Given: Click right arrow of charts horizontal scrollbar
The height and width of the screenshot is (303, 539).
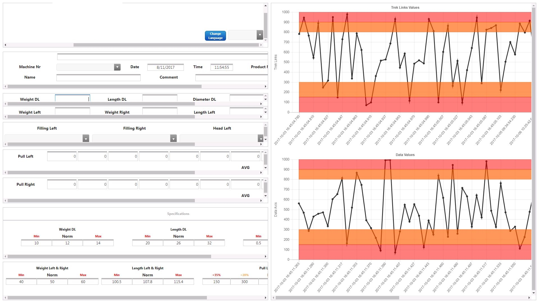Looking at the screenshot, I should point(529,298).
